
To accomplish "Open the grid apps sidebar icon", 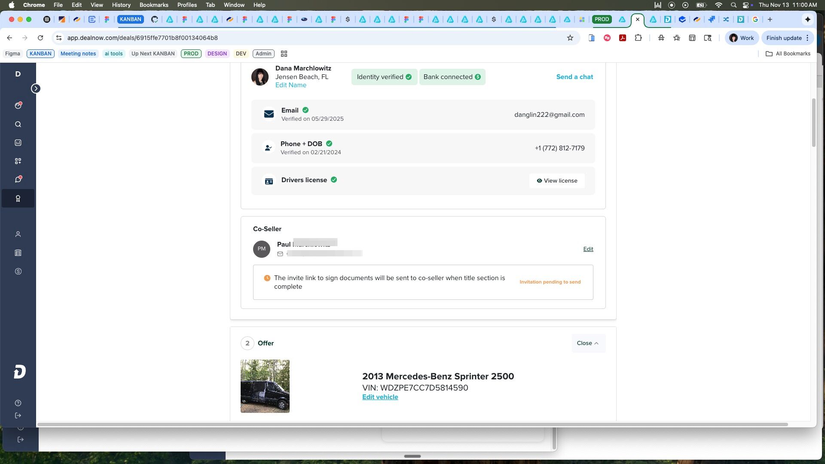I will pyautogui.click(x=18, y=161).
